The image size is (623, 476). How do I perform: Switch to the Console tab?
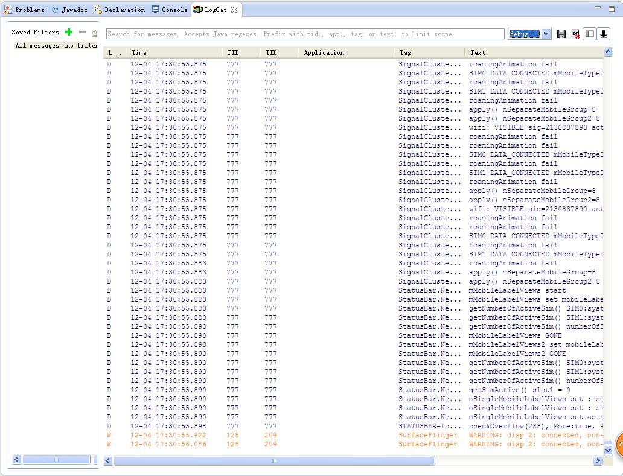(x=170, y=10)
